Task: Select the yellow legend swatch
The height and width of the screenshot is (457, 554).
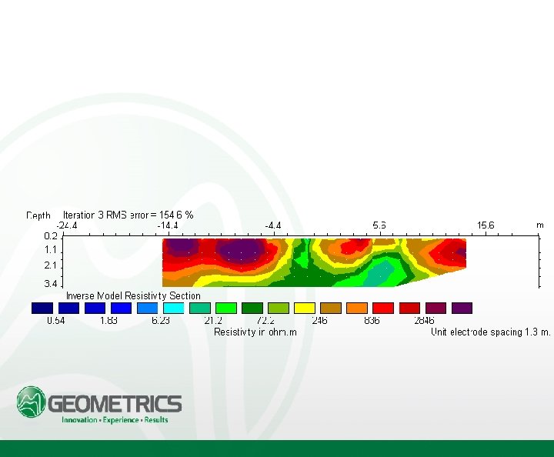Action: click(x=305, y=308)
